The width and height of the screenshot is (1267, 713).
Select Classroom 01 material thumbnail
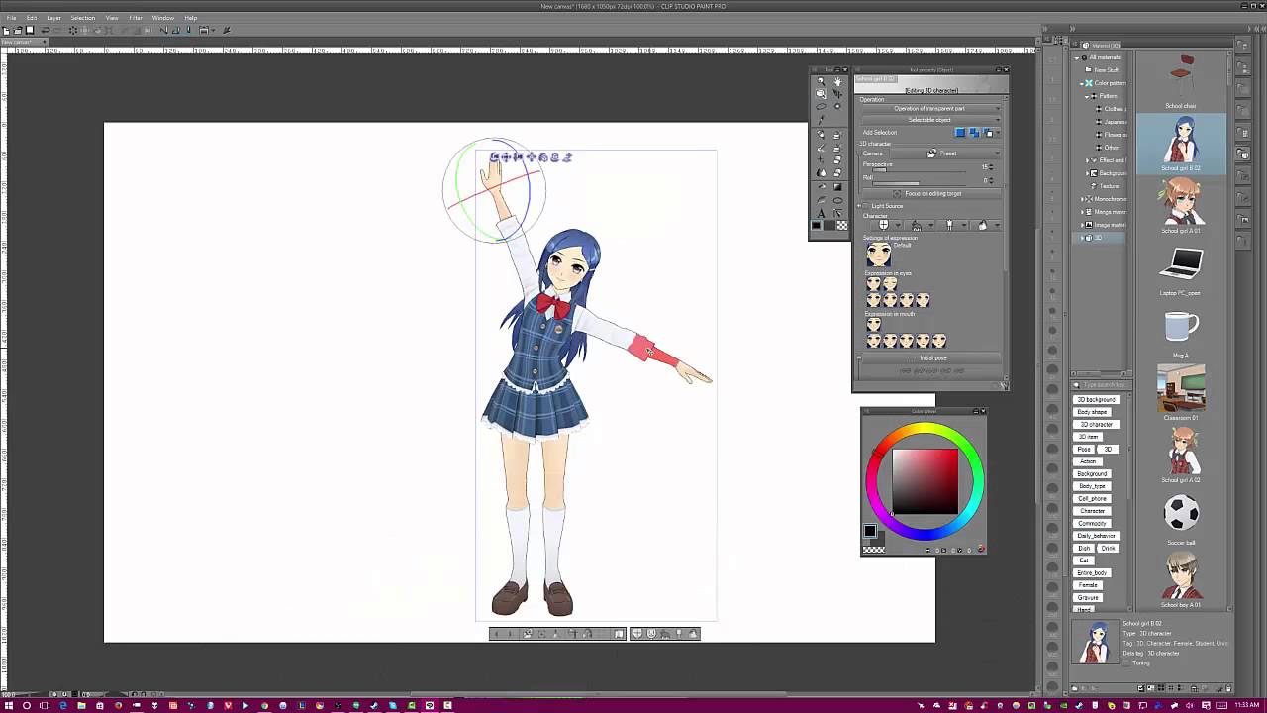click(x=1181, y=393)
